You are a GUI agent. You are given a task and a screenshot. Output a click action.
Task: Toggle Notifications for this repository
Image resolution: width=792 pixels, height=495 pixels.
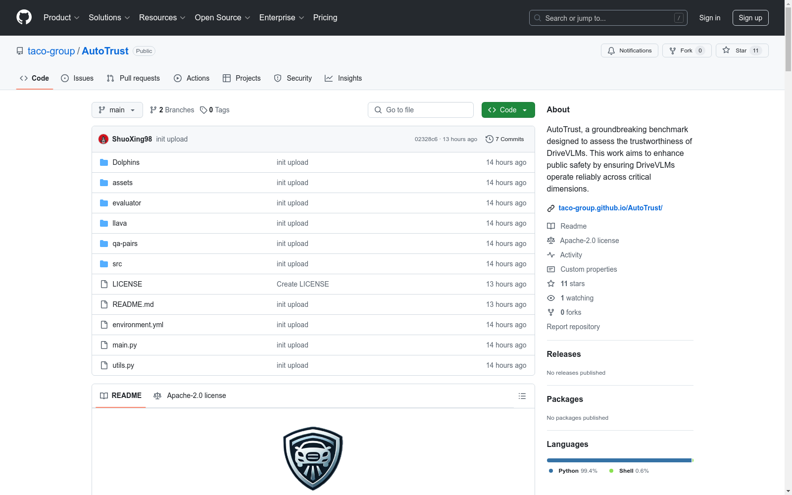pos(629,50)
